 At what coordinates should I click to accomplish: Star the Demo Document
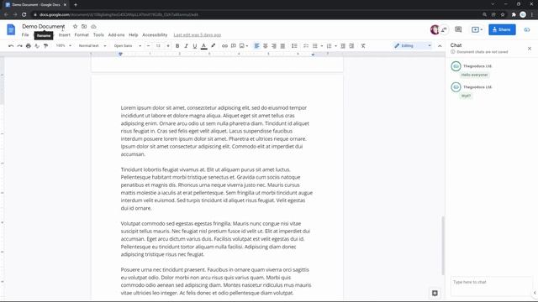pos(75,26)
